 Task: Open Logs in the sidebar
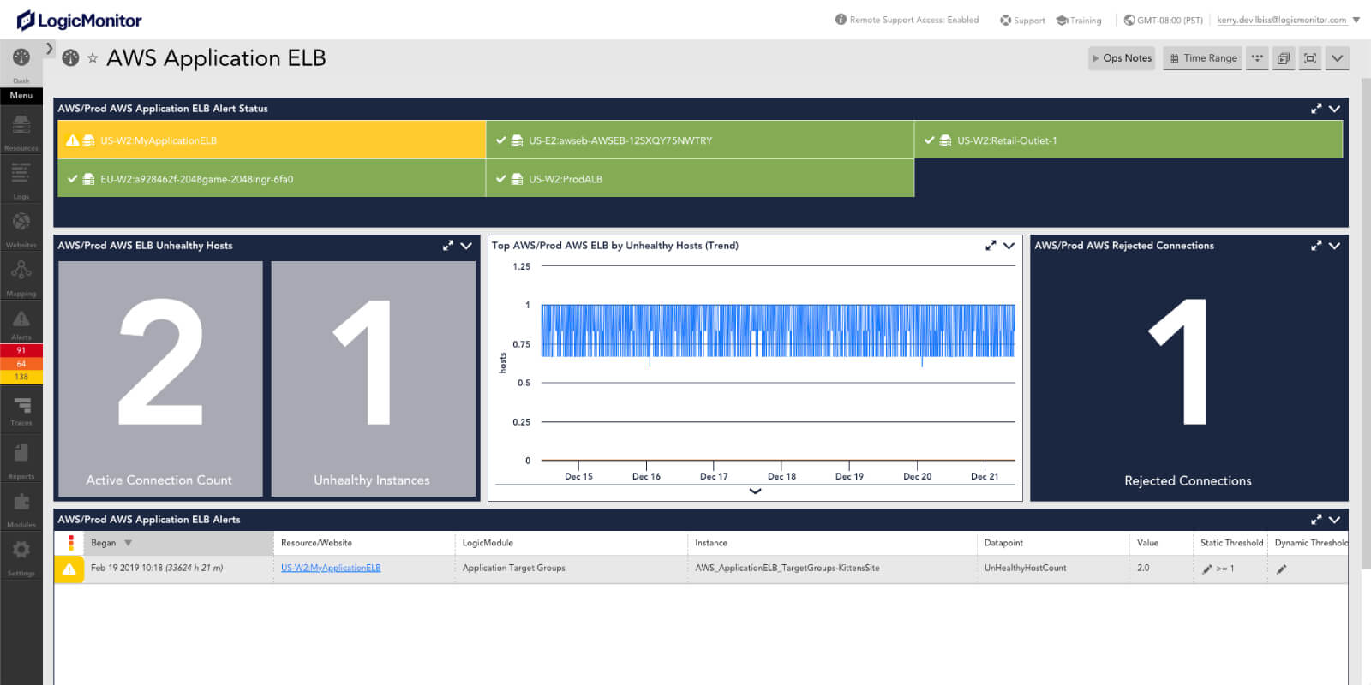tap(21, 179)
